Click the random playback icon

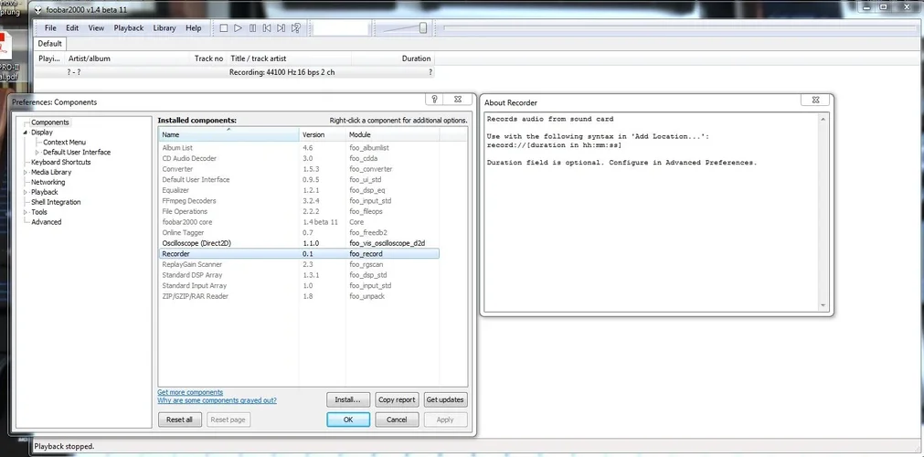pyautogui.click(x=296, y=28)
